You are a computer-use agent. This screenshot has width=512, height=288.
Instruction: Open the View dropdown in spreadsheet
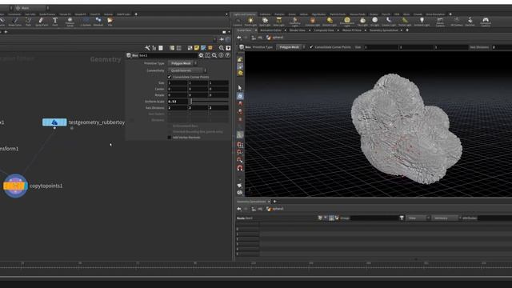point(418,218)
